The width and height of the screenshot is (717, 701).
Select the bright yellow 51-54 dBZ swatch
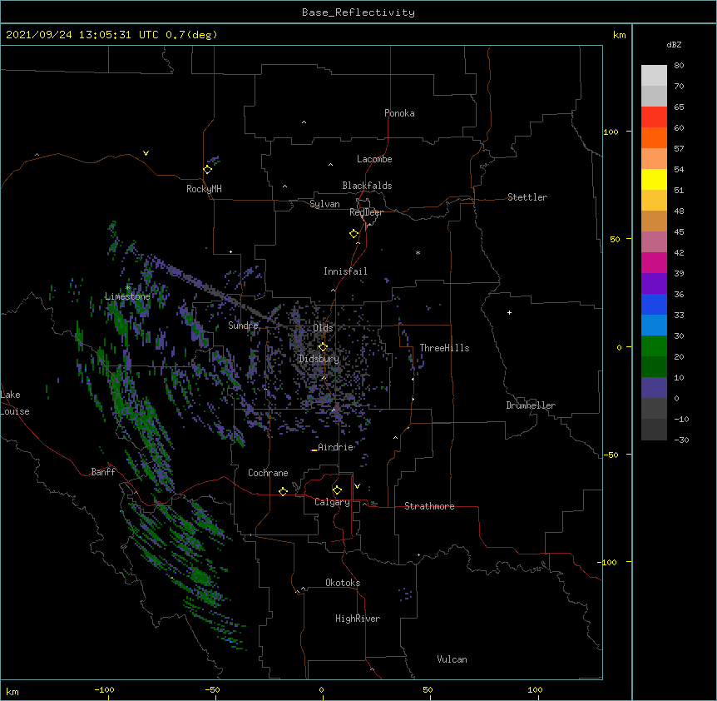[654, 179]
